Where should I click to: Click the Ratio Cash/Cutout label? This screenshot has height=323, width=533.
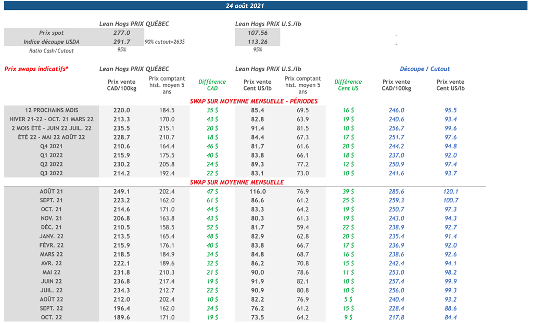click(x=52, y=50)
